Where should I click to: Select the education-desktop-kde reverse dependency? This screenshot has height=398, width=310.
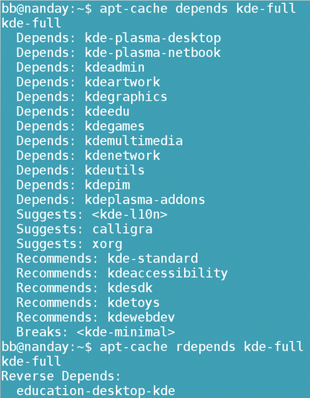tap(95, 391)
